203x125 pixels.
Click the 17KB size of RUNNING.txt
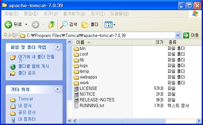point(159,106)
